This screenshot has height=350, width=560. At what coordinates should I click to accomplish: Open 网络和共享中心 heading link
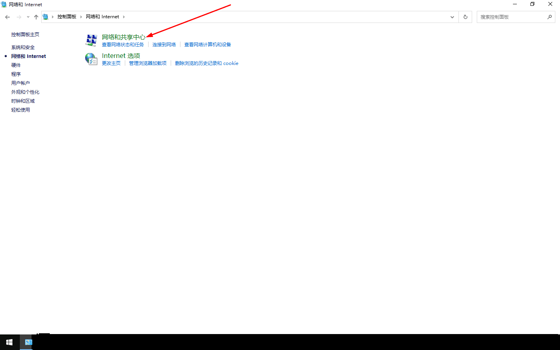tap(123, 37)
